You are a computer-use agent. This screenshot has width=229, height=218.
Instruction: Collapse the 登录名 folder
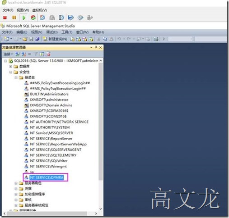coord(16,77)
